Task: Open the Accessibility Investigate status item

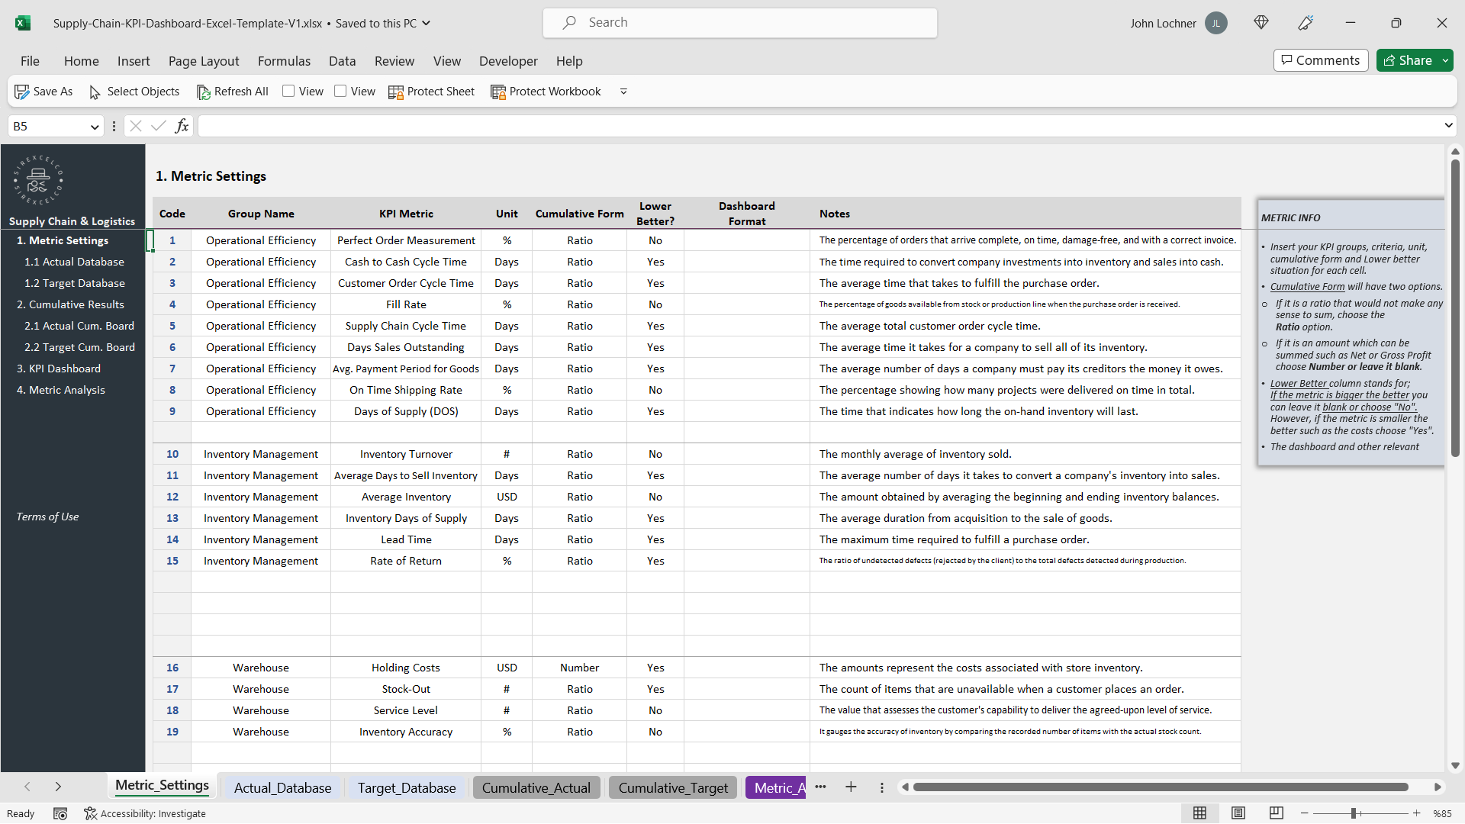Action: pyautogui.click(x=145, y=813)
